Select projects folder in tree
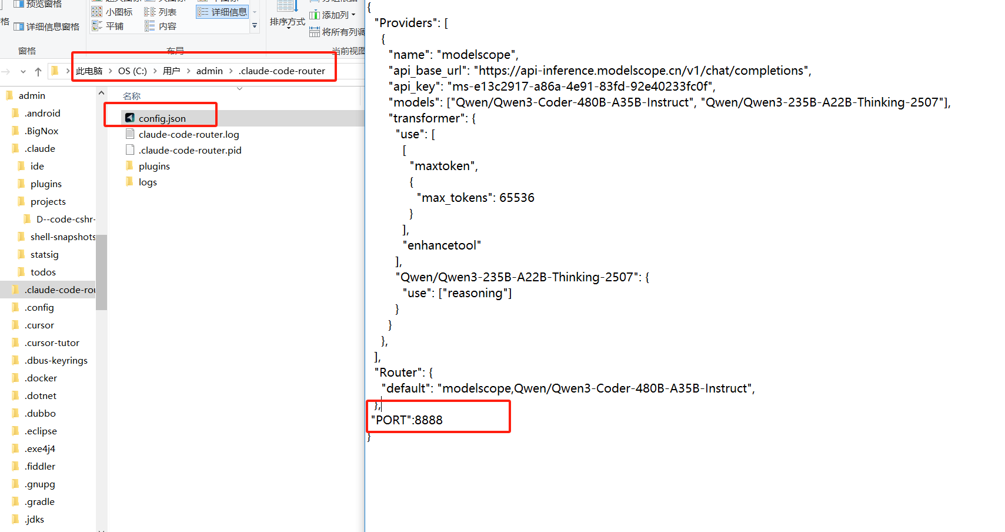This screenshot has height=532, width=1005. point(48,201)
